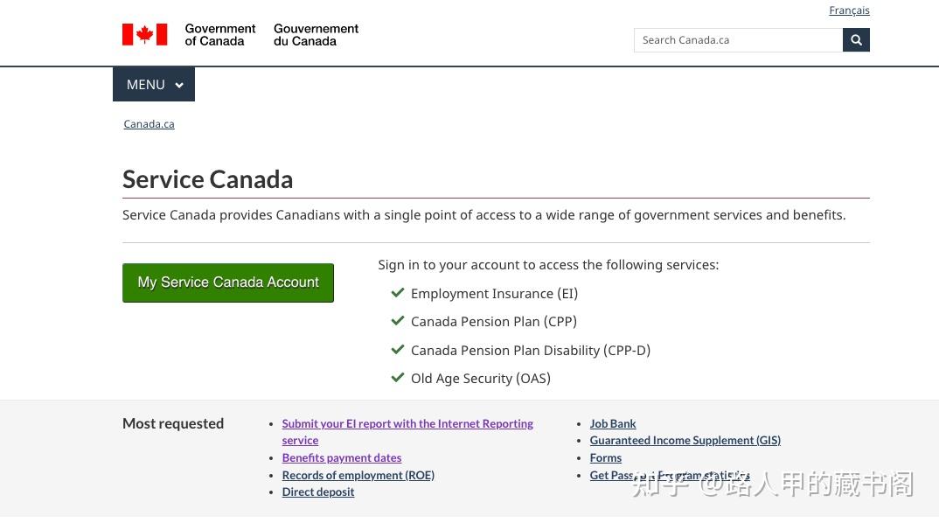Click the My Service Canada Account button
The width and height of the screenshot is (939, 523).
click(x=228, y=282)
